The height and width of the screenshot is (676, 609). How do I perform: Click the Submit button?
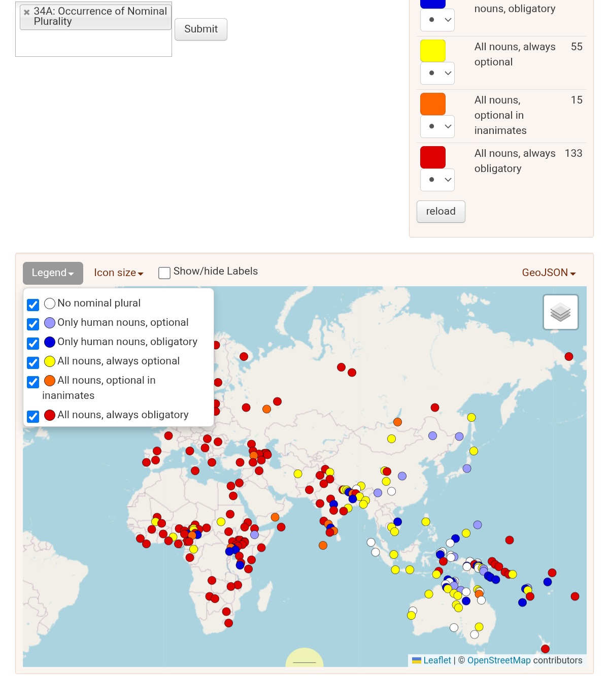coord(201,29)
